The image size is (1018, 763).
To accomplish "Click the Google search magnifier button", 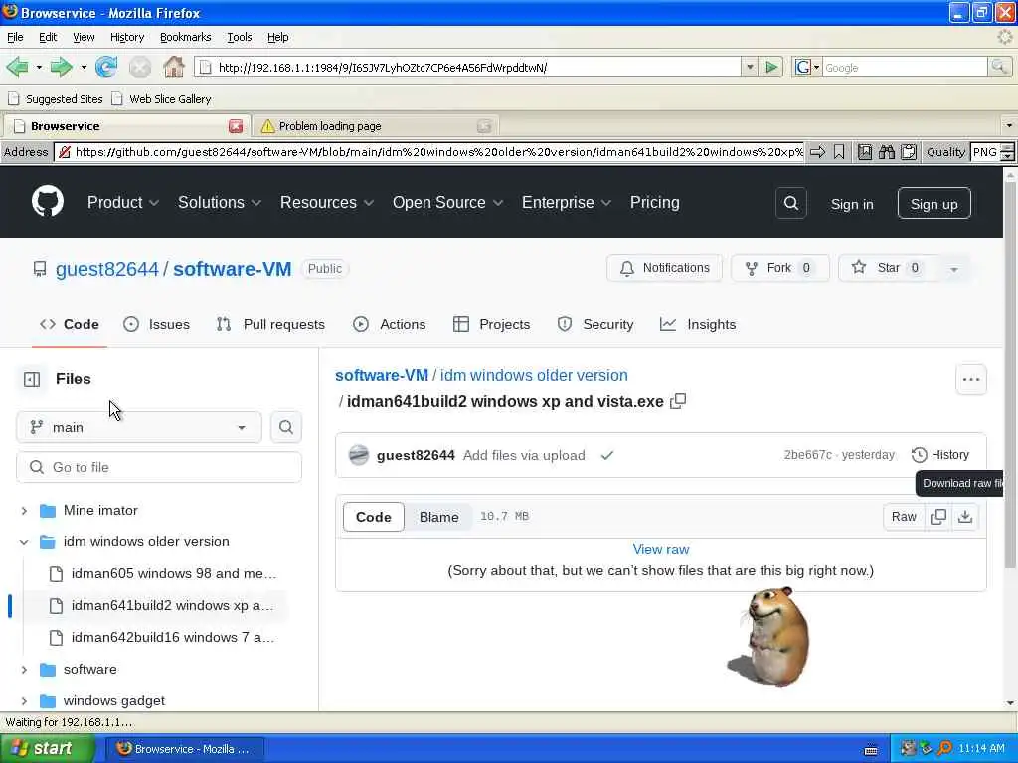I will tap(999, 67).
